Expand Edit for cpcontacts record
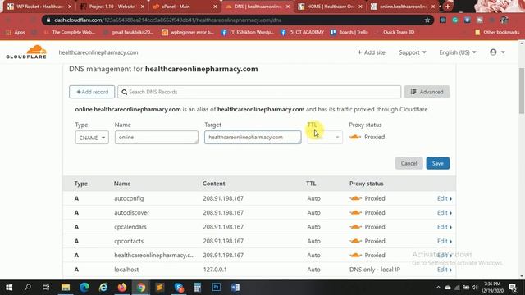525x295 pixels. [x=445, y=241]
